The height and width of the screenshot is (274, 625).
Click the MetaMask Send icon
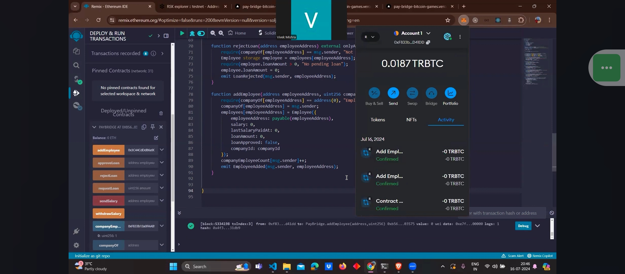click(393, 93)
